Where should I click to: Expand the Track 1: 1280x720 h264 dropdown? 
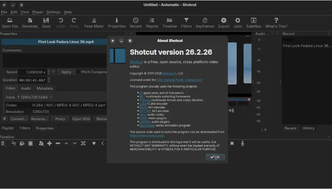coord(35,97)
